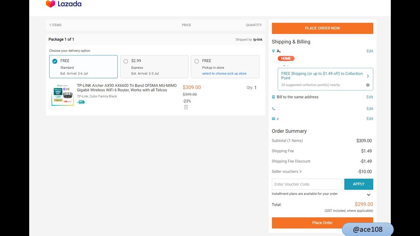Edit the email address
The height and width of the screenshot is (236, 420).
(x=370, y=119)
